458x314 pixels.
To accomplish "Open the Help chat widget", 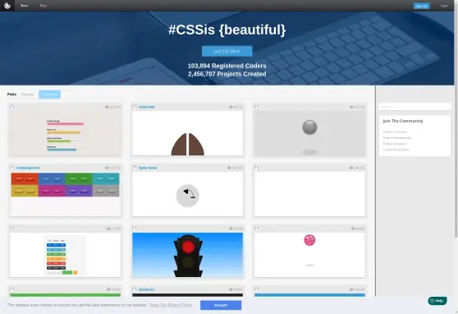I will tap(437, 301).
